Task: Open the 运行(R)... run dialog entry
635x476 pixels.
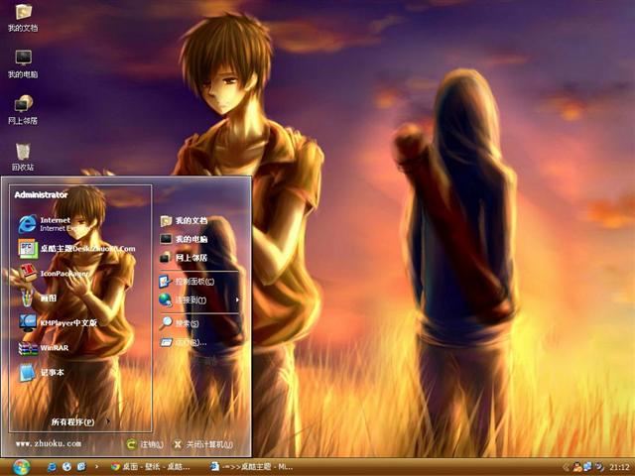Action: pos(183,342)
